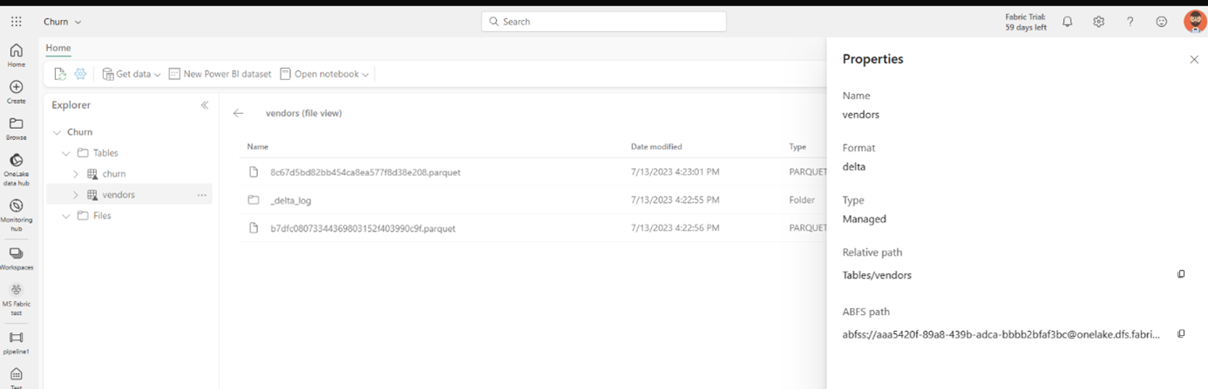1208x389 pixels.
Task: Select the churn table
Action: [113, 174]
